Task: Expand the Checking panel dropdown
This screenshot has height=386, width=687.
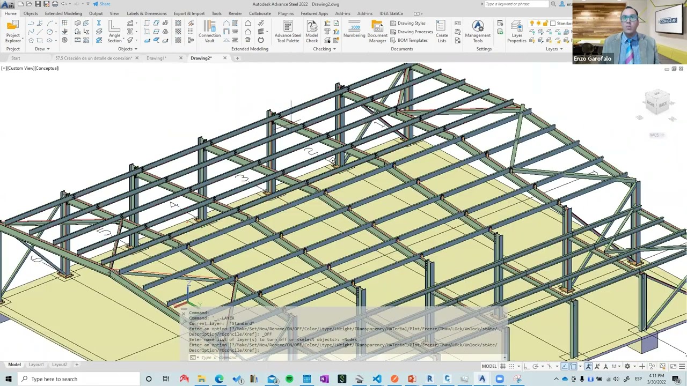Action: [324, 49]
